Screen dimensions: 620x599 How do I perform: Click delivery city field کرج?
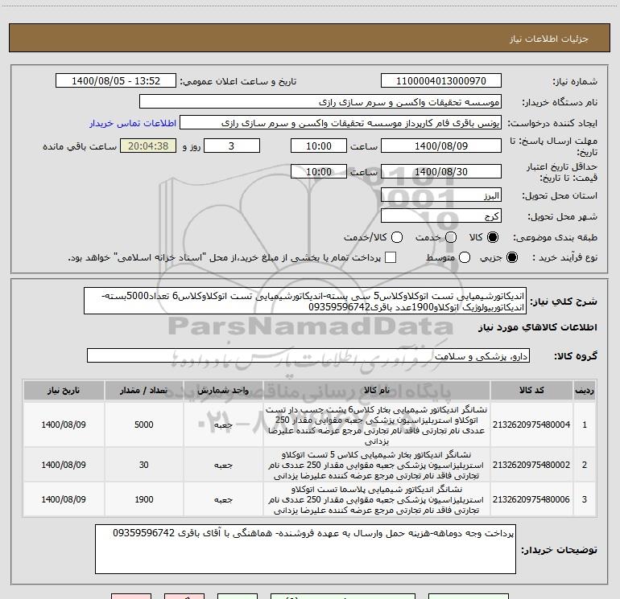pyautogui.click(x=441, y=216)
